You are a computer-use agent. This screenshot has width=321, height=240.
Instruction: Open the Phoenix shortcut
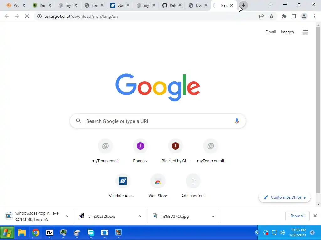click(x=140, y=151)
